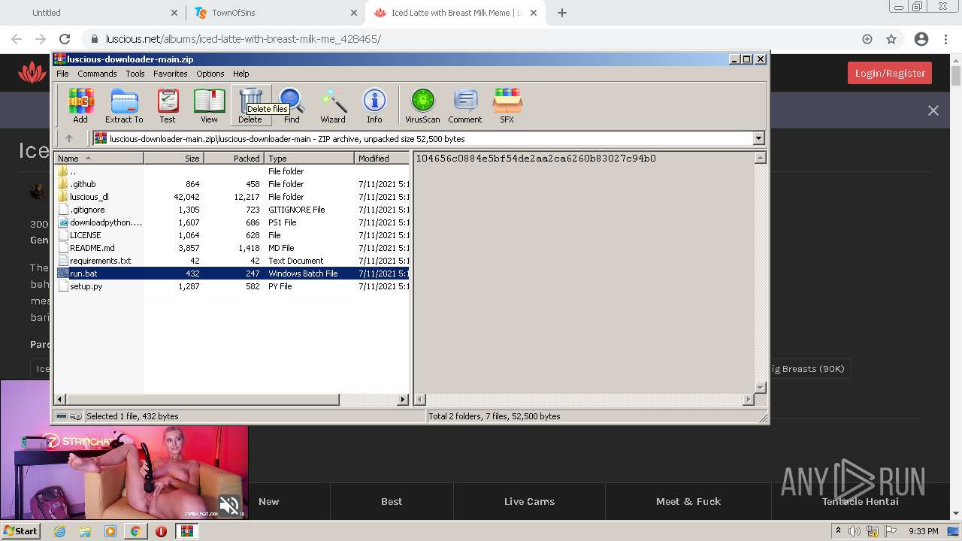Sort file list by Packed column
The image size is (962, 541).
pos(234,158)
